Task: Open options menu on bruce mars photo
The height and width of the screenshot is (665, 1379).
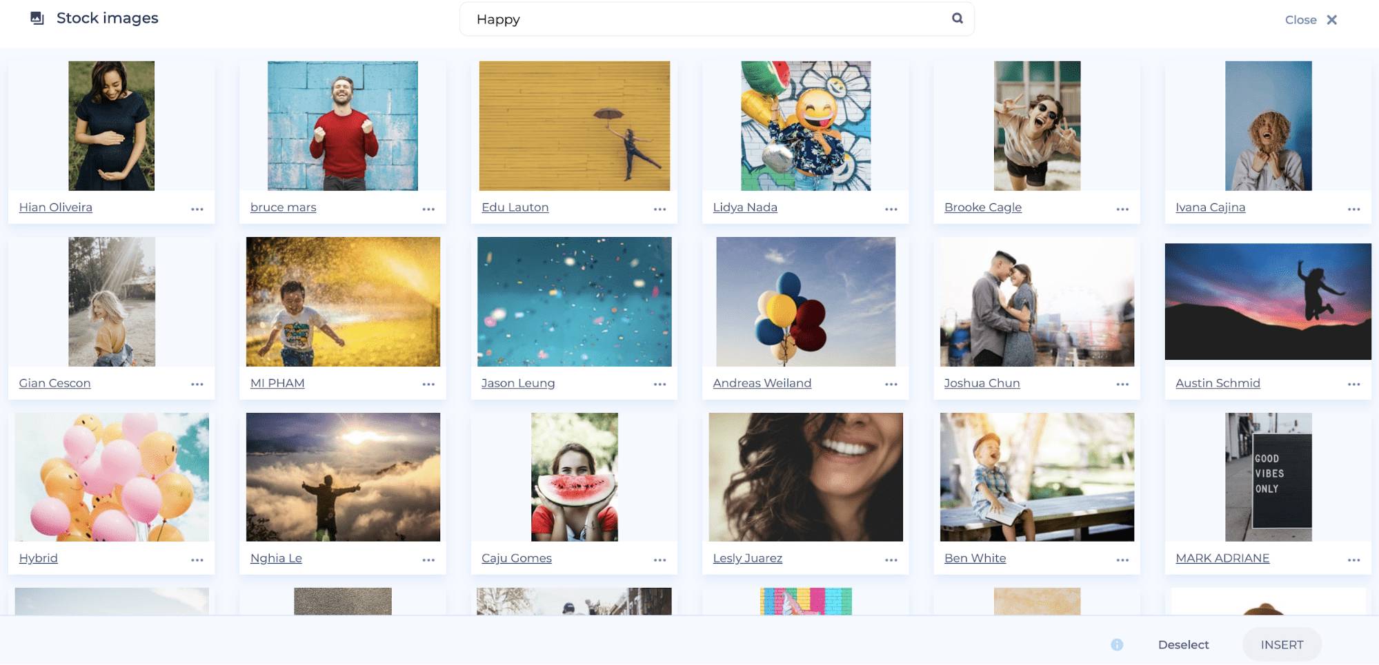Action: (x=428, y=208)
